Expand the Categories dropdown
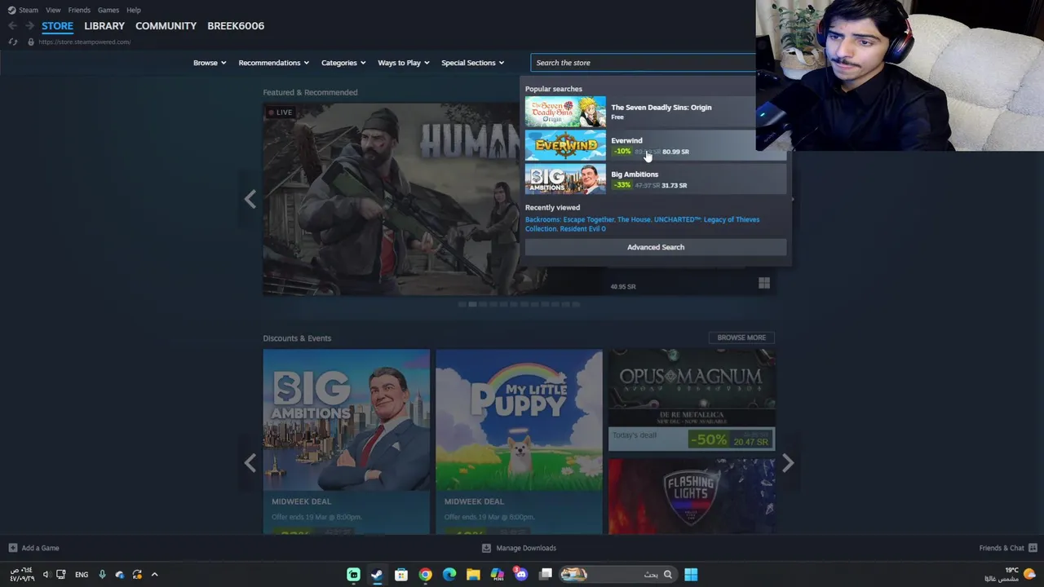1044x587 pixels. (x=343, y=63)
